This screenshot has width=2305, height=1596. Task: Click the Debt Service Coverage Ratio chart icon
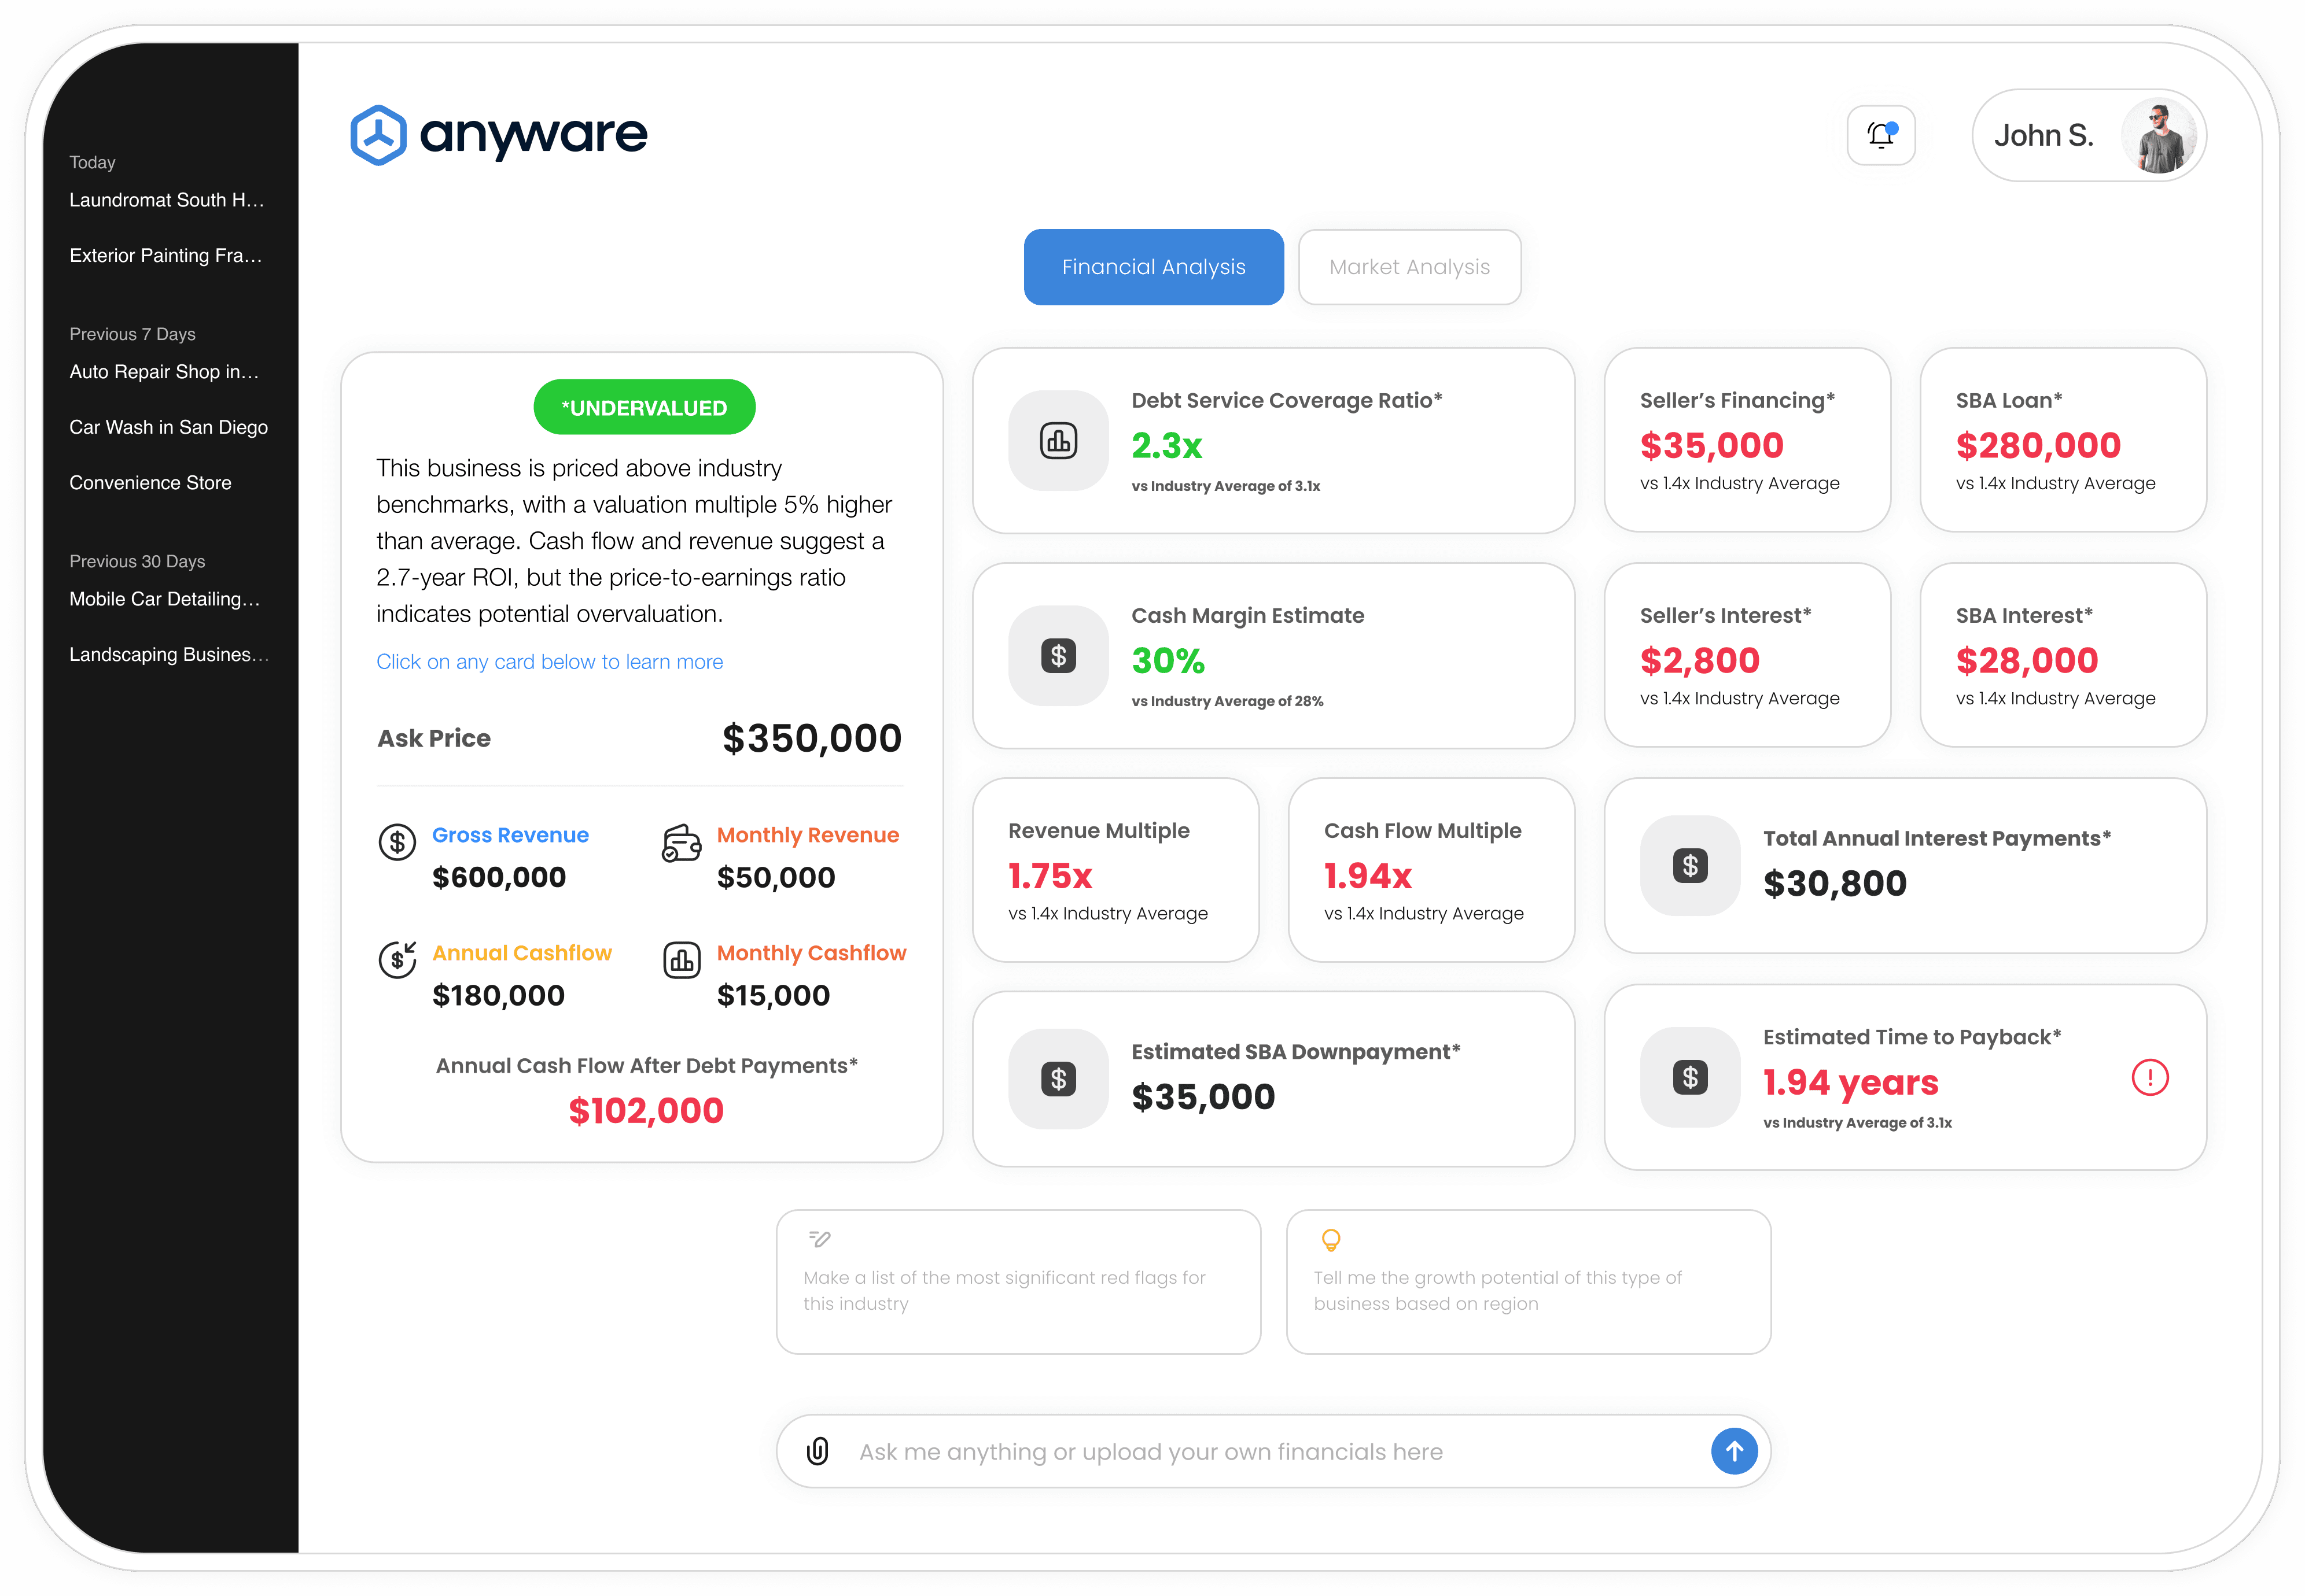click(1058, 440)
